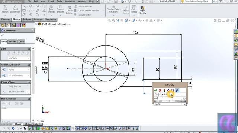Switch to the Surfaces ribbon tab
The width and height of the screenshot is (238, 133).
pyautogui.click(x=27, y=20)
